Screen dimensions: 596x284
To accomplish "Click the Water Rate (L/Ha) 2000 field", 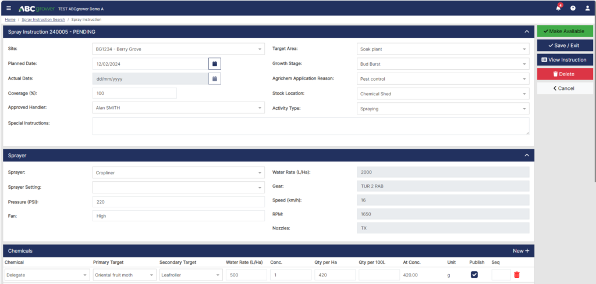I will pyautogui.click(x=443, y=172).
